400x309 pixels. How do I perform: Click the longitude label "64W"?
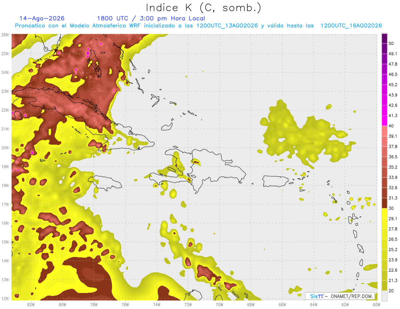(314, 304)
